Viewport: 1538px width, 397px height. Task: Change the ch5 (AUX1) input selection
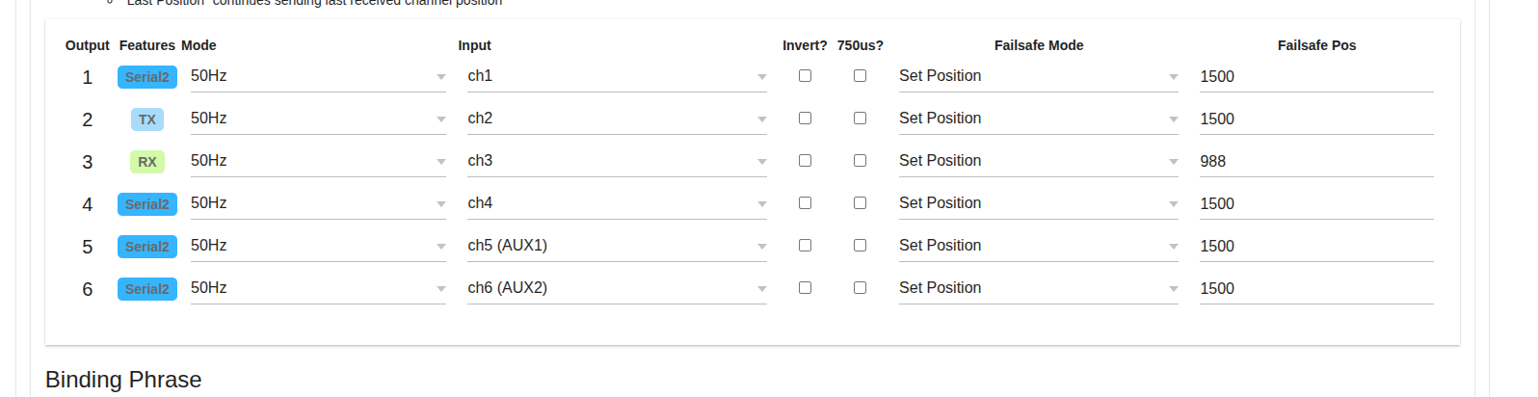click(617, 246)
